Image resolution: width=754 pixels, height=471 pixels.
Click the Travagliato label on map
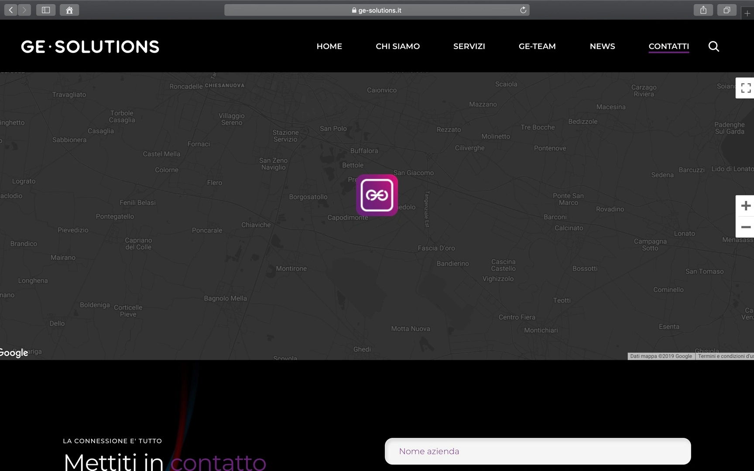click(69, 95)
